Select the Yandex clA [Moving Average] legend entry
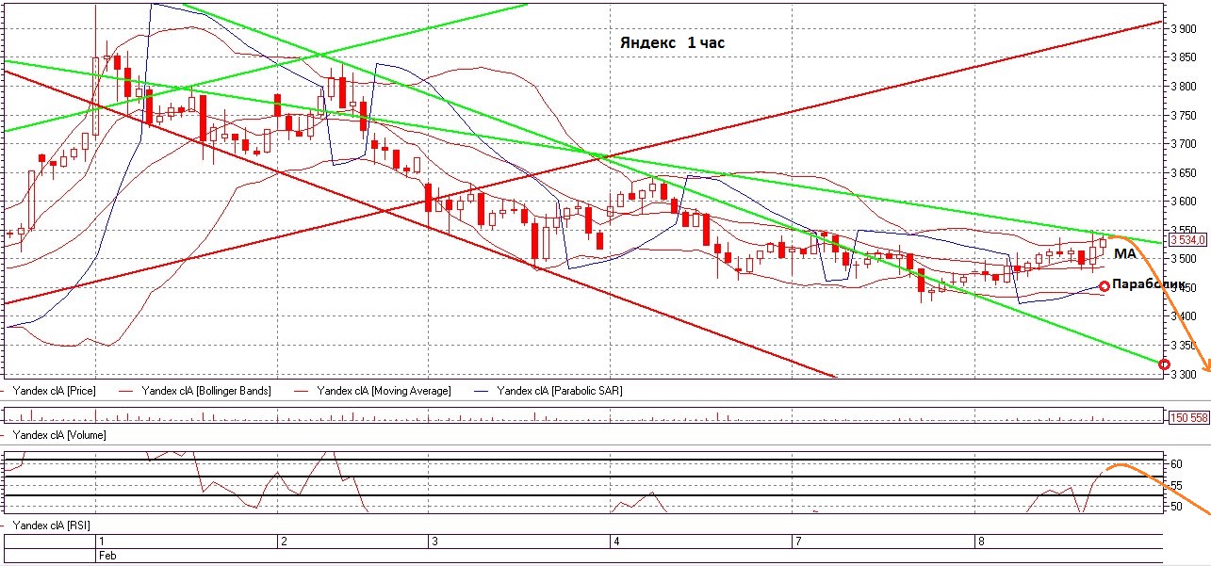Viewport: 1211px width, 566px height. click(x=384, y=390)
